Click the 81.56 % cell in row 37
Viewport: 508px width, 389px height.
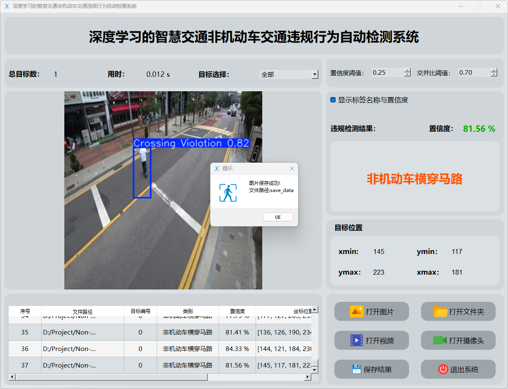point(238,365)
